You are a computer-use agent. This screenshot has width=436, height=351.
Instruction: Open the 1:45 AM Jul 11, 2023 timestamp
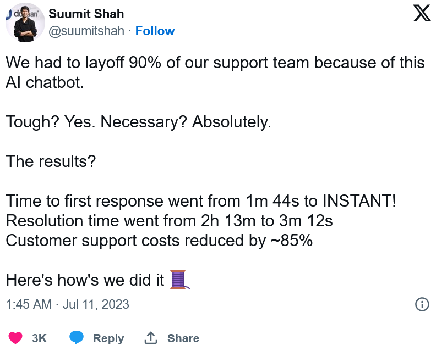coord(67,304)
